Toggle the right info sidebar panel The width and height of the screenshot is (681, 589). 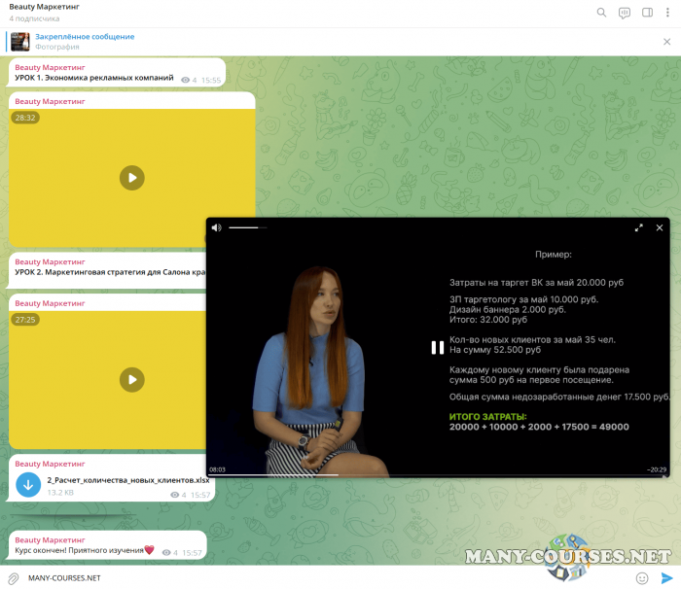pos(646,13)
